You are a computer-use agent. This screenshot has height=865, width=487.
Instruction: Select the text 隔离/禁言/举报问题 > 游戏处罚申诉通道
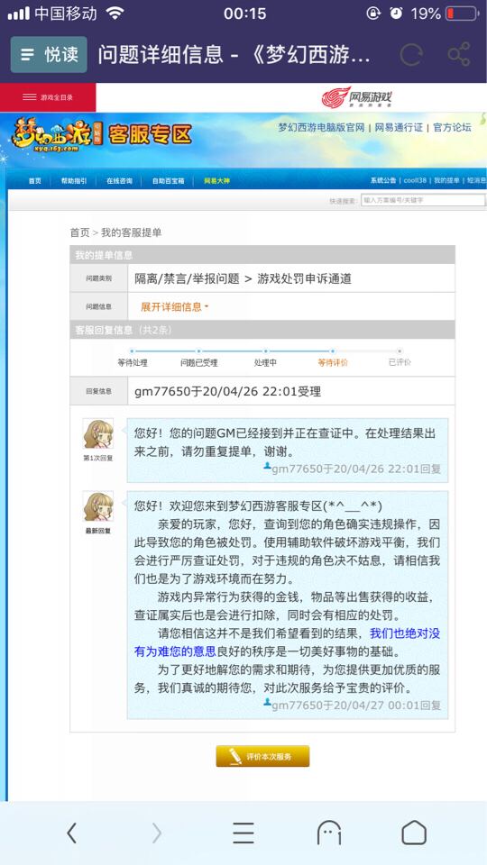[x=243, y=278]
